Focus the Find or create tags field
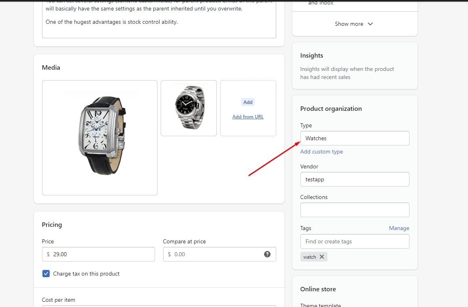This screenshot has height=307, width=468. tap(355, 241)
